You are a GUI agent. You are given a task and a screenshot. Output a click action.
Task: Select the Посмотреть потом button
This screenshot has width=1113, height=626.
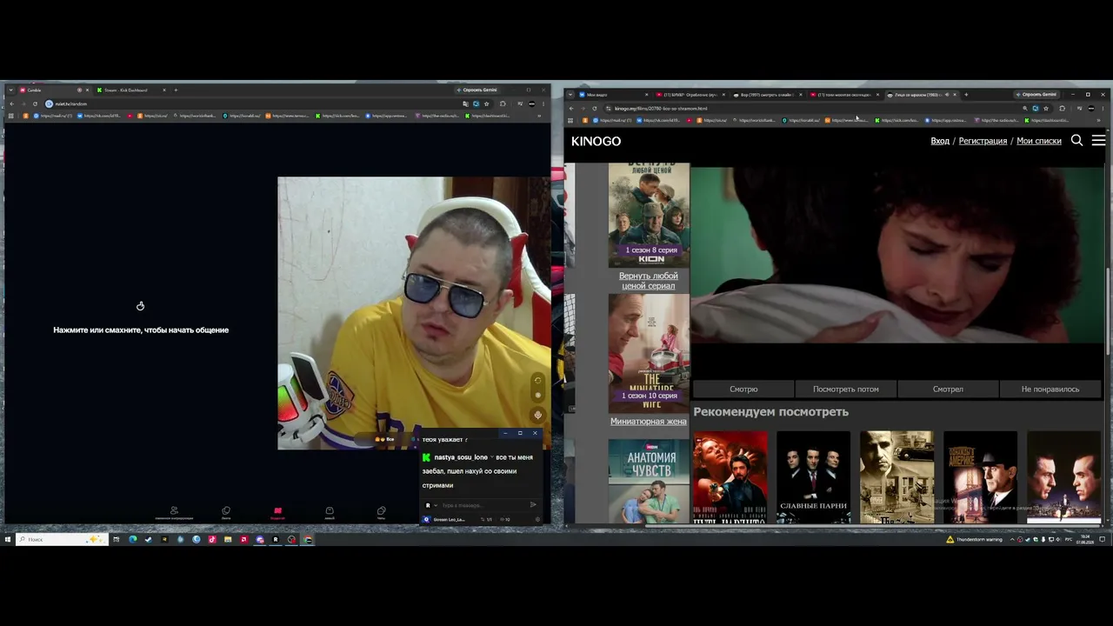click(845, 389)
